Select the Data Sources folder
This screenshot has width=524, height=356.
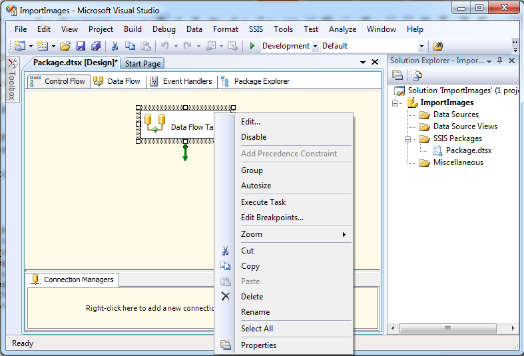(449, 114)
